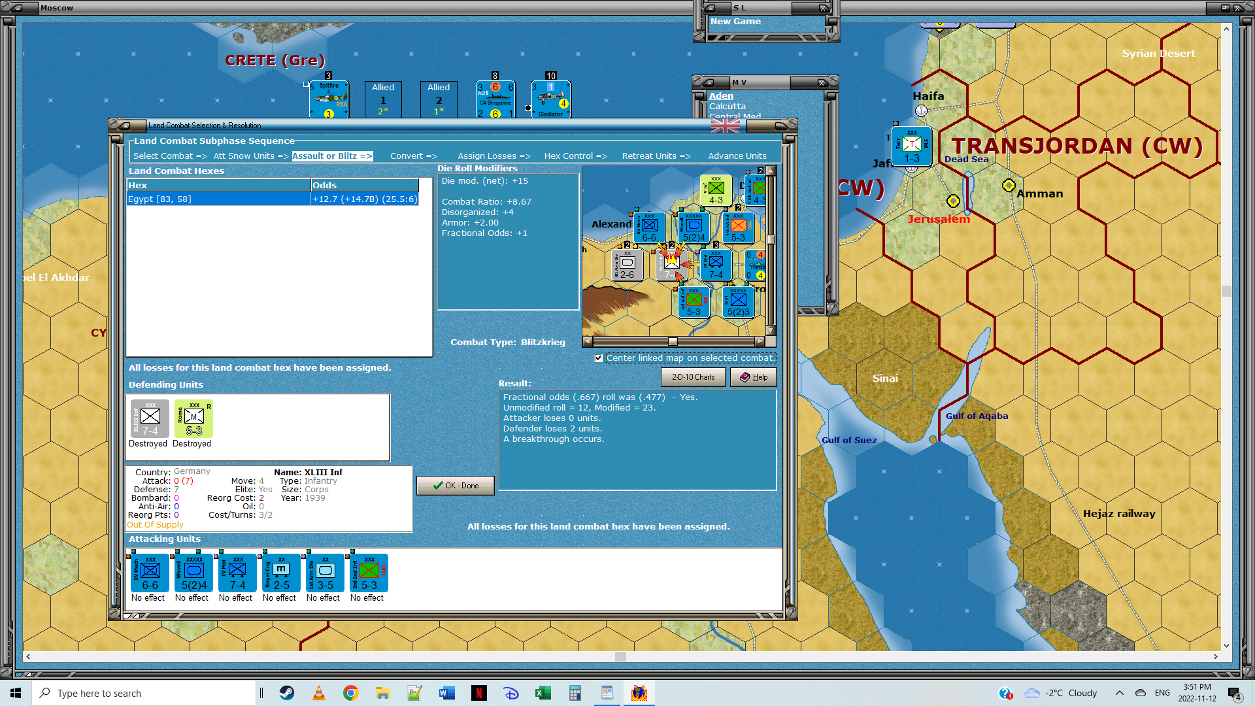
Task: Open the 2-D-10 Charts
Action: 693,377
